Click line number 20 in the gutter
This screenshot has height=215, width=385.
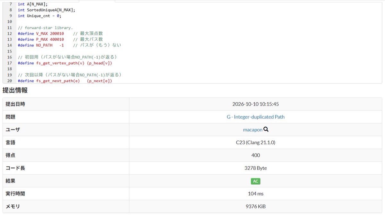tap(9, 81)
